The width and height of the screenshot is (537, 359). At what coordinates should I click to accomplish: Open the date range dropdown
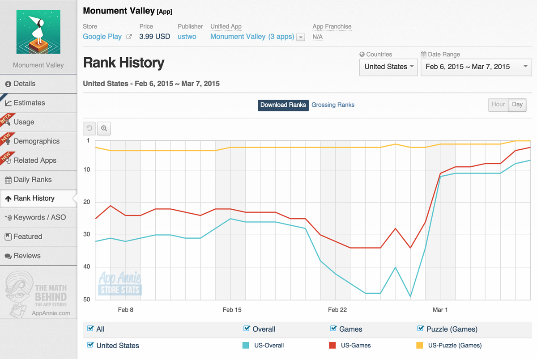coord(476,67)
